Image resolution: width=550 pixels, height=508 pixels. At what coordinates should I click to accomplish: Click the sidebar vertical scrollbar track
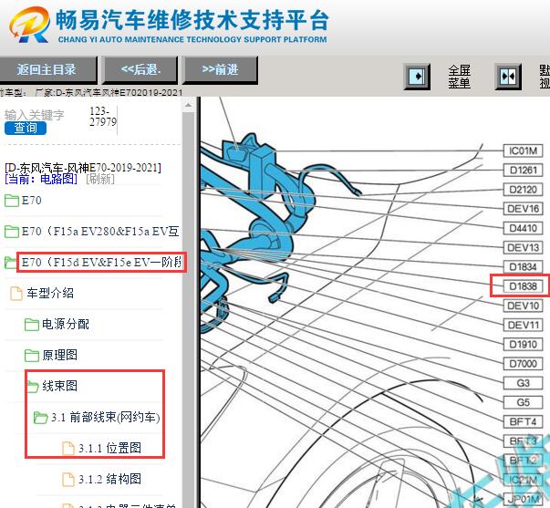[x=189, y=310]
